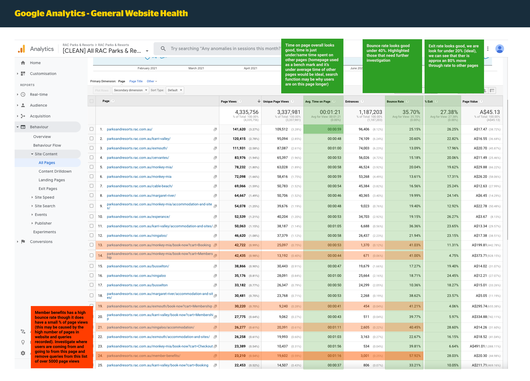The height and width of the screenshot is (381, 530).
Task: Open the three-dot options menu
Action: [x=488, y=49]
